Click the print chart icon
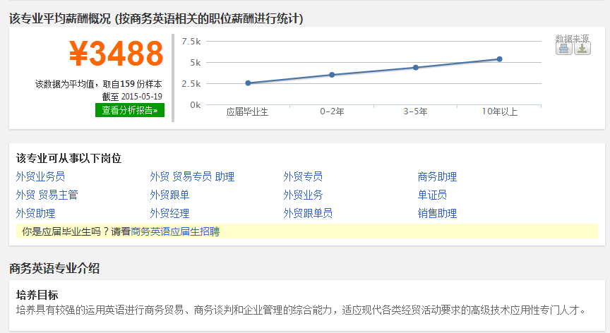610x333 pixels. click(x=563, y=49)
